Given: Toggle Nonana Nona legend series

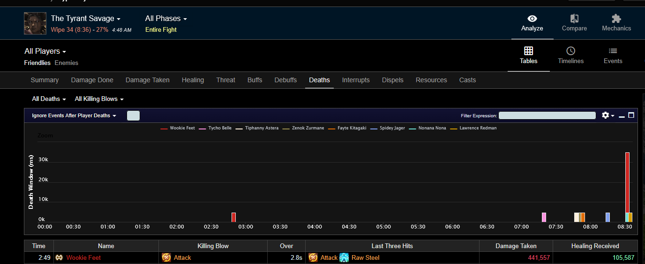Looking at the screenshot, I should pyautogui.click(x=427, y=128).
